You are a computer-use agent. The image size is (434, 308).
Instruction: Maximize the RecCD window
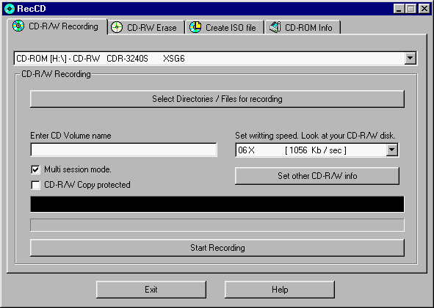(x=411, y=9)
